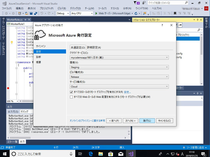Click add to source control in status bar
Viewport: 210px width, 157px height.
(195, 148)
